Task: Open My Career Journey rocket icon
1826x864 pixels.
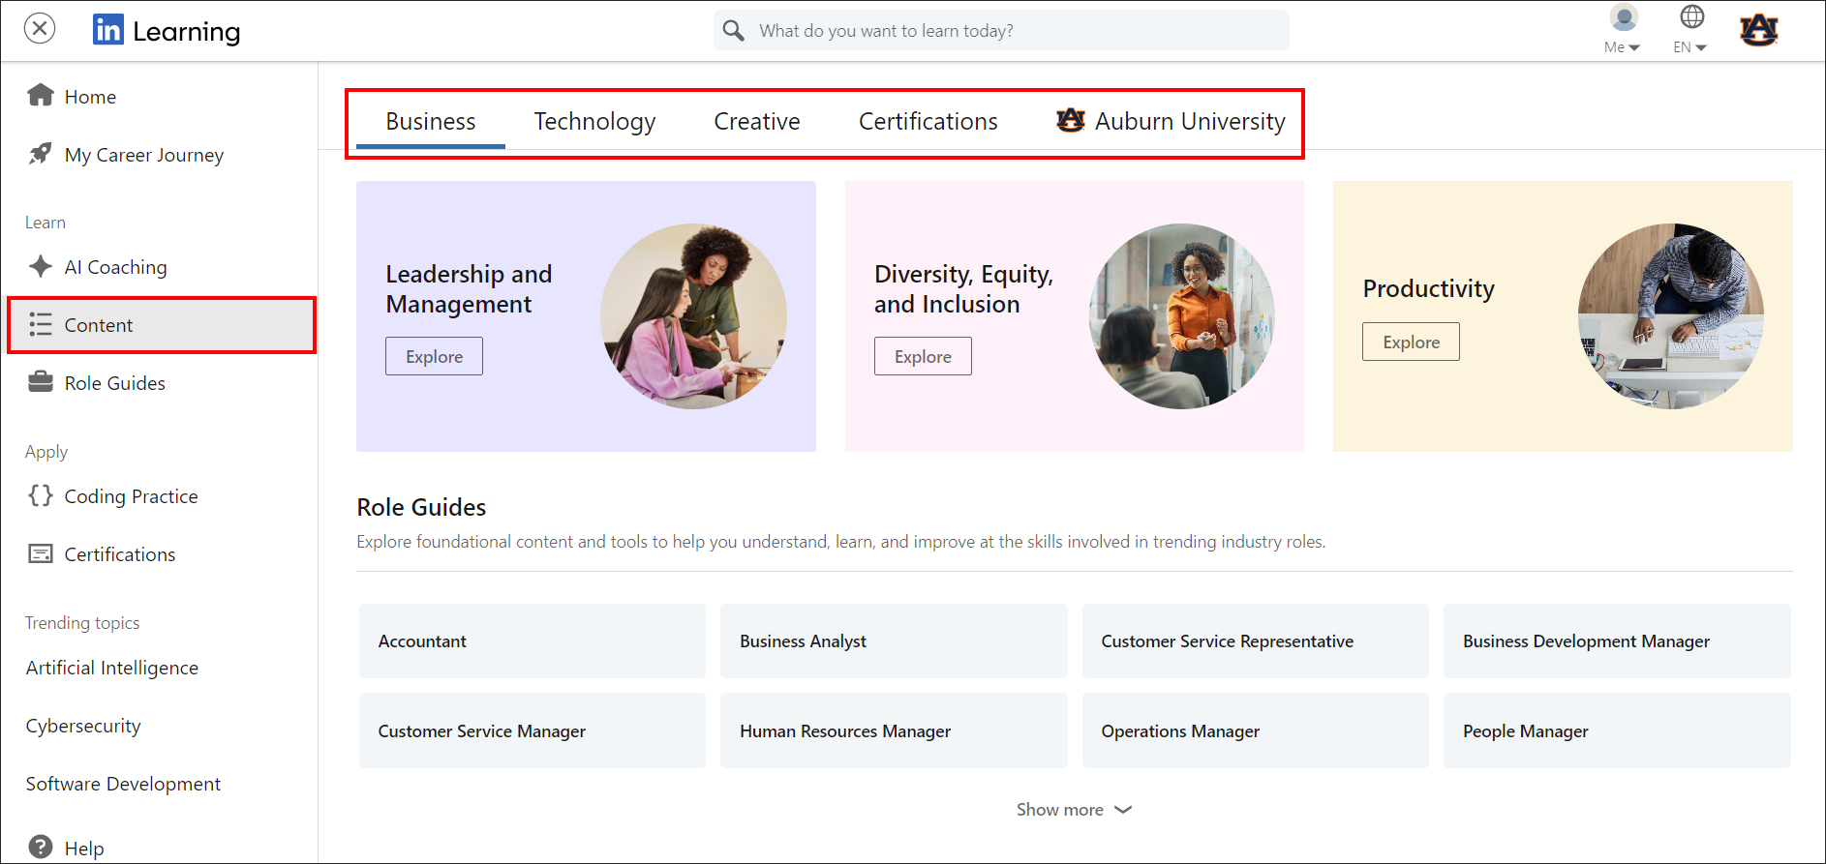Action: point(41,154)
